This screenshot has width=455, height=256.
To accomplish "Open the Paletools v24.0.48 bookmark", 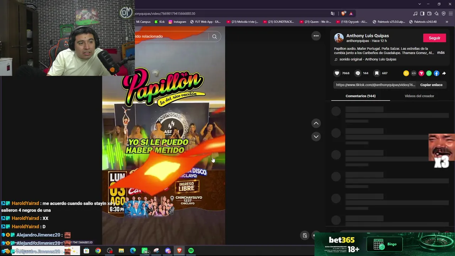I will (423, 22).
